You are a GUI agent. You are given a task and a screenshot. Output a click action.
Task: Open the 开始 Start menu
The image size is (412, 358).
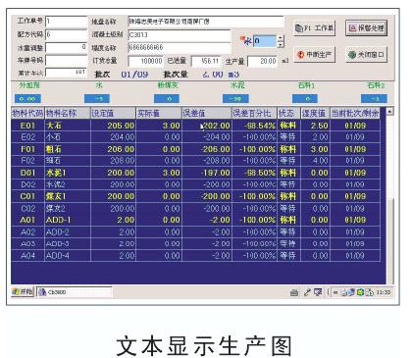click(23, 292)
